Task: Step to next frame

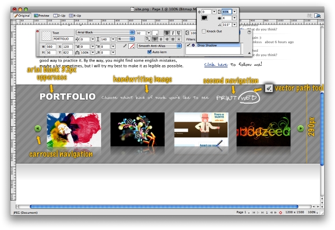Action: tap(276, 213)
